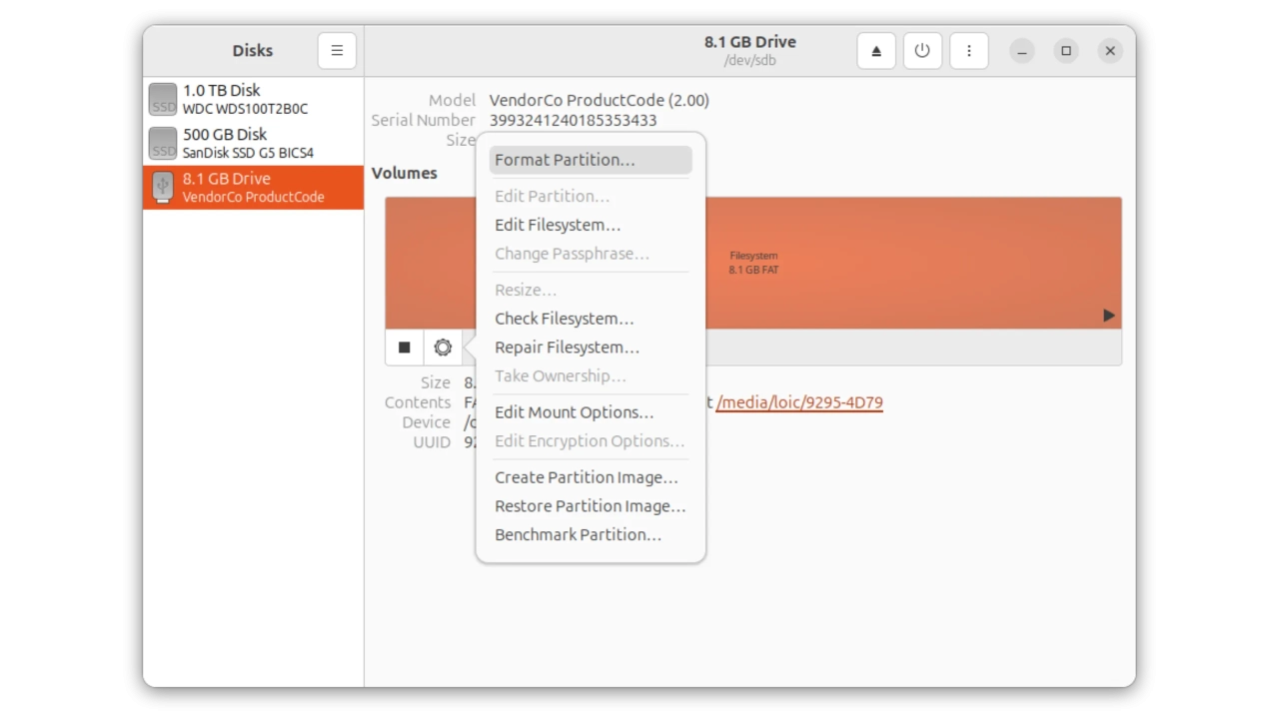
Task: Click the play arrow on volume bar
Action: [x=1108, y=316]
